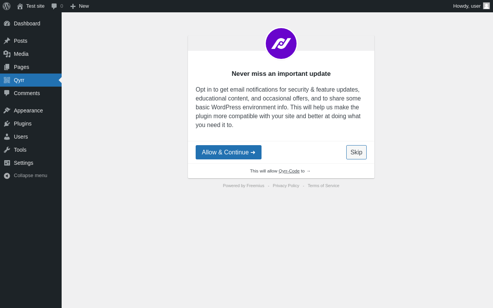Viewport: 493px width, 308px height.
Task: Skip the opt-in prompt
Action: 356,152
